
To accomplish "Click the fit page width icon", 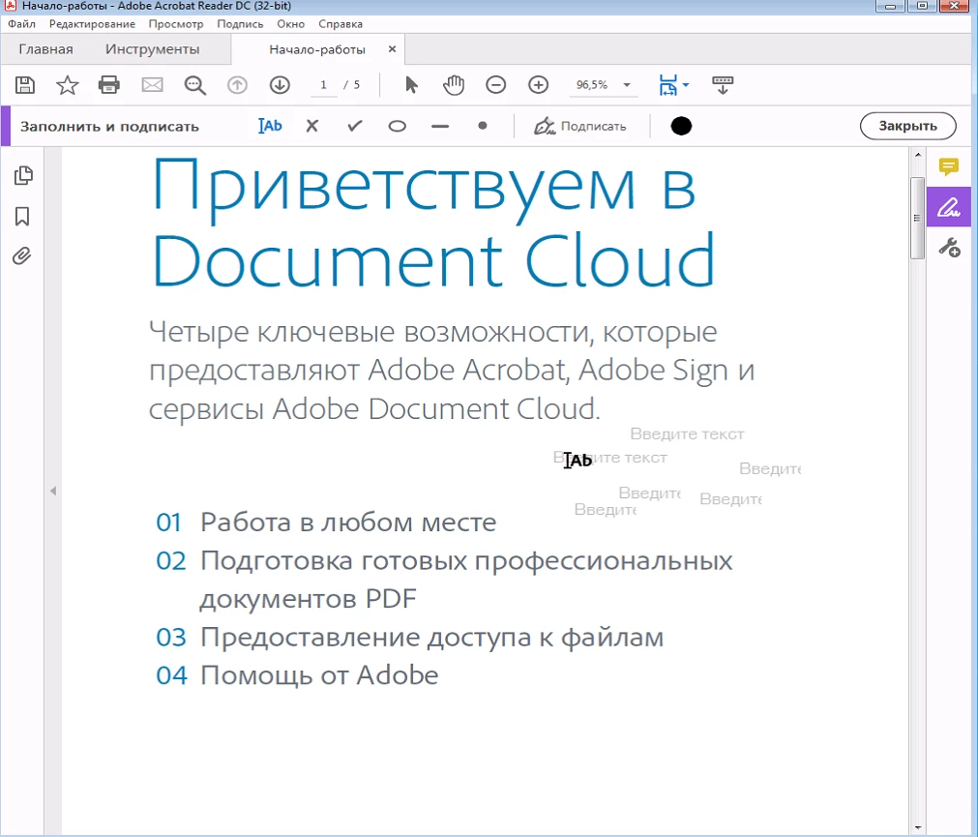I will pos(668,85).
